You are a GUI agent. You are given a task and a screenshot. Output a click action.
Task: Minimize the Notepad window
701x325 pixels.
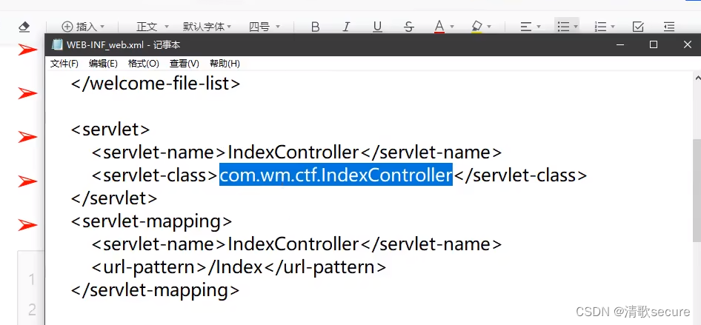pyautogui.click(x=619, y=44)
